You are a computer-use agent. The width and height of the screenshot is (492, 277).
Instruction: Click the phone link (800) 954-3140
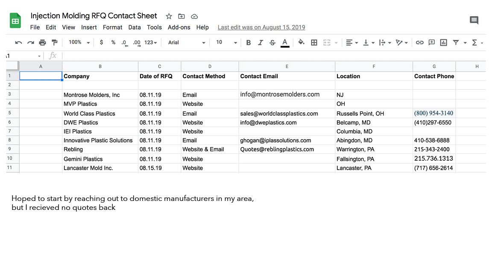[x=433, y=113]
